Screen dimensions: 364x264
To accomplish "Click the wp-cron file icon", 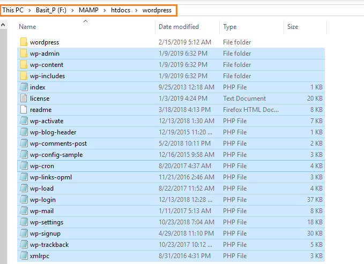I will coord(24,165).
